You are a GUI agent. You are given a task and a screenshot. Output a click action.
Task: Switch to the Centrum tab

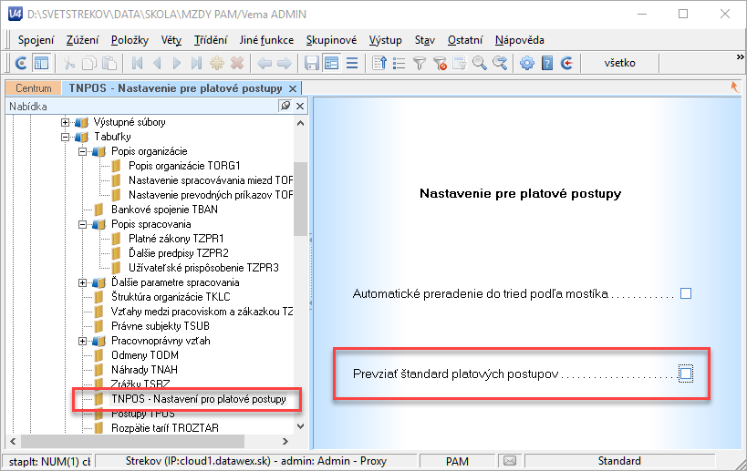[x=34, y=88]
